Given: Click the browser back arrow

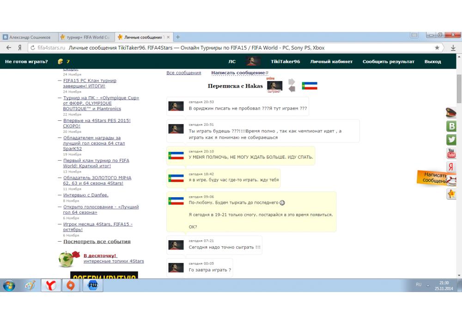Looking at the screenshot, I should [9, 48].
